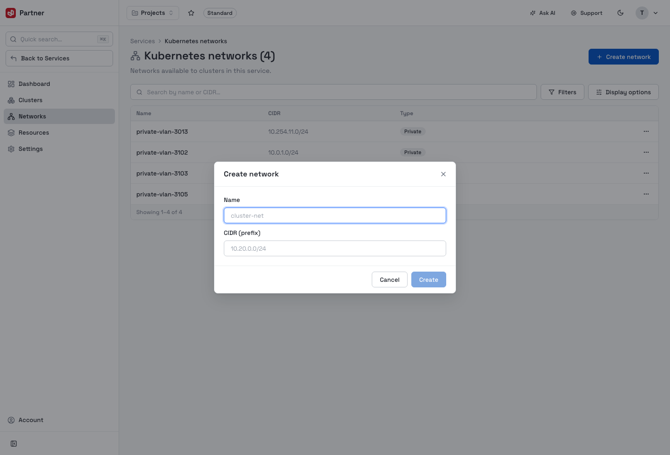Open row actions for private-vlan-3105

tap(646, 194)
